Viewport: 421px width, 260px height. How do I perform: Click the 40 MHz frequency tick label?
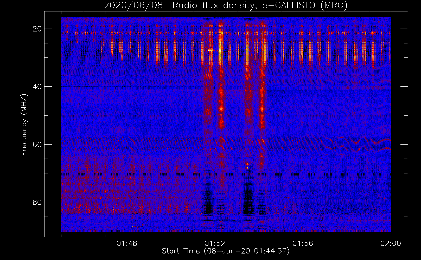[37, 87]
